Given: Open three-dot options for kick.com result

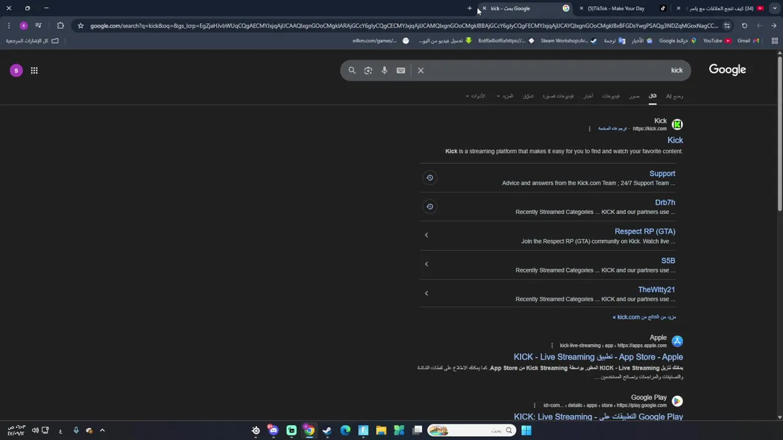Looking at the screenshot, I should tap(590, 129).
